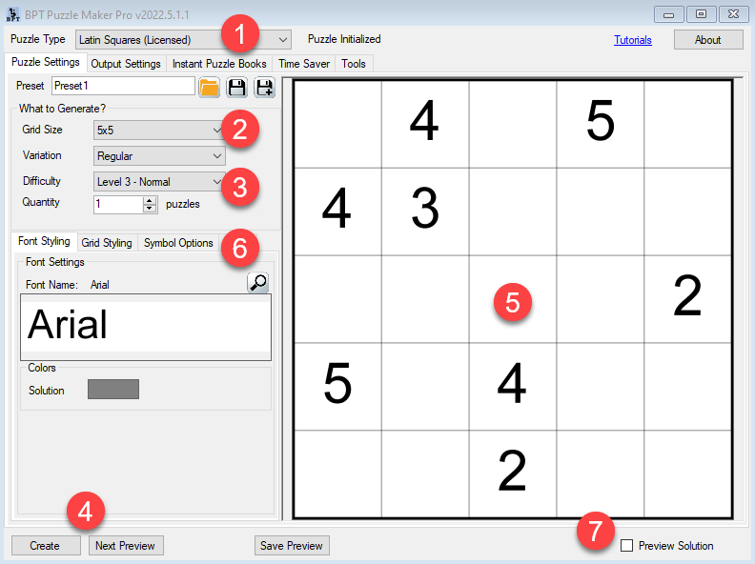Click the Preset name input field
Image resolution: width=755 pixels, height=564 pixels.
pos(123,86)
